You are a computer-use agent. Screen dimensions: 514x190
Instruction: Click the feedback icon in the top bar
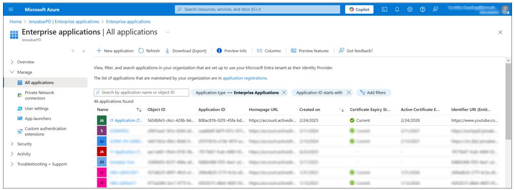pyautogui.click(x=435, y=10)
